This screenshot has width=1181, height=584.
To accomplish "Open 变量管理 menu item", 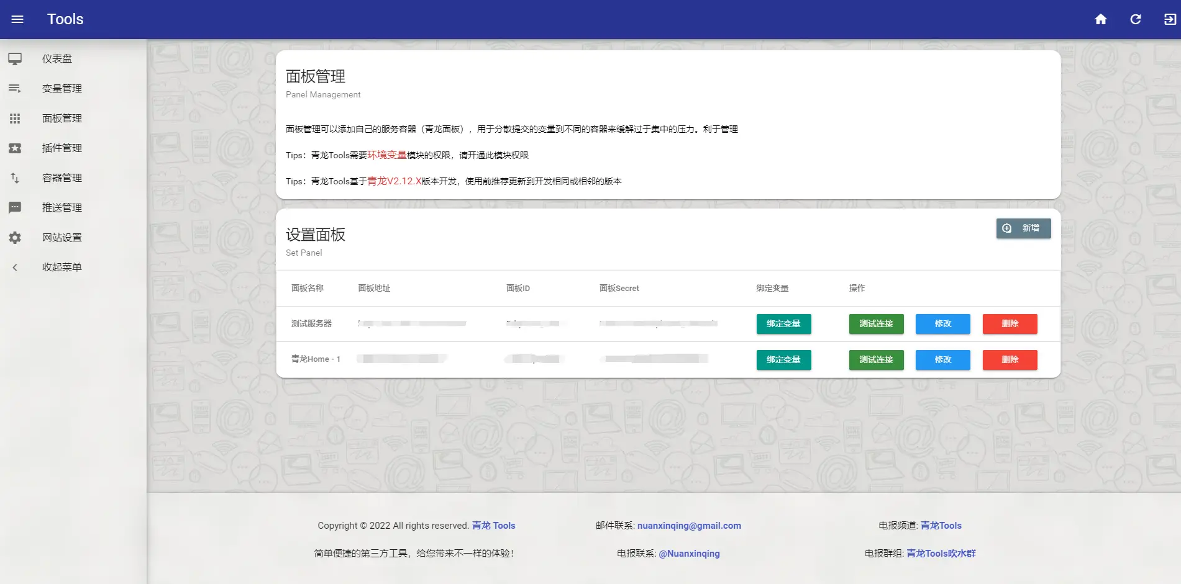I will [x=62, y=89].
